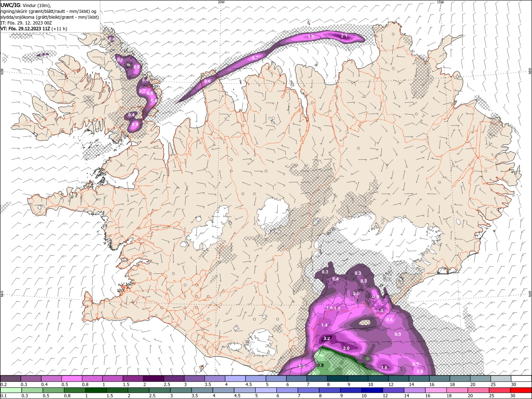Click the 0.8 value on the green rain area
The height and width of the screenshot is (399, 532).
pos(320,366)
